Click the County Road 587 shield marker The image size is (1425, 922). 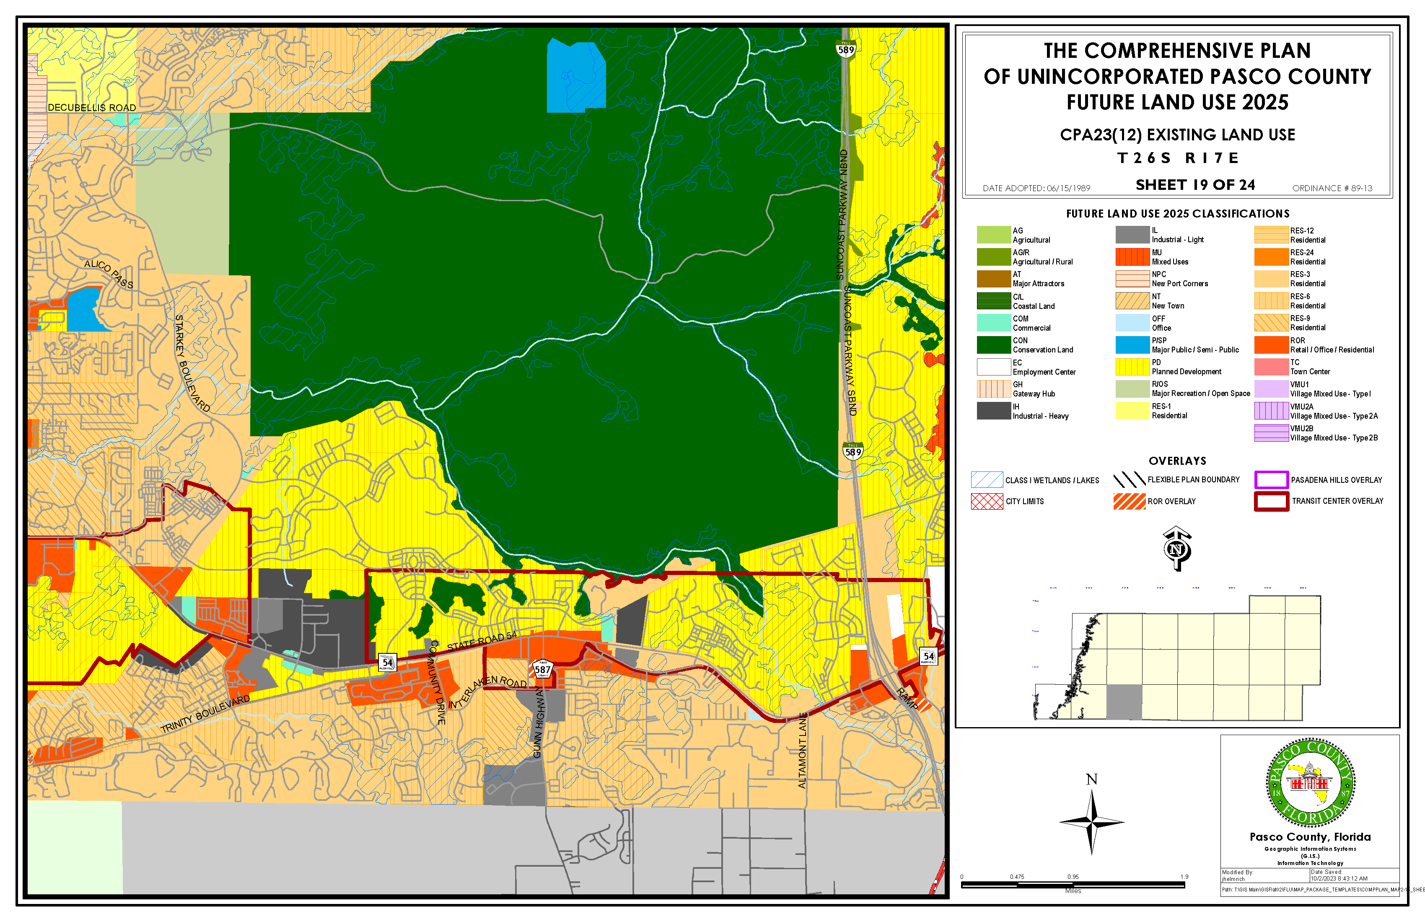tap(542, 669)
